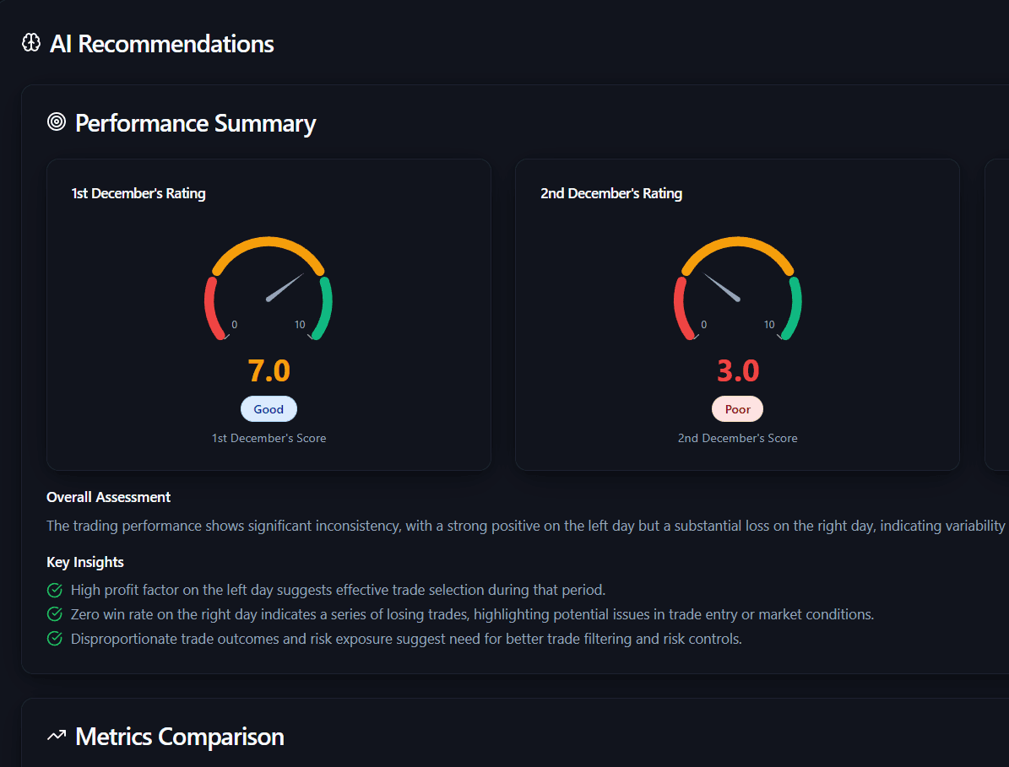Click the 2nd December's Score caption
1009x767 pixels.
737,438
